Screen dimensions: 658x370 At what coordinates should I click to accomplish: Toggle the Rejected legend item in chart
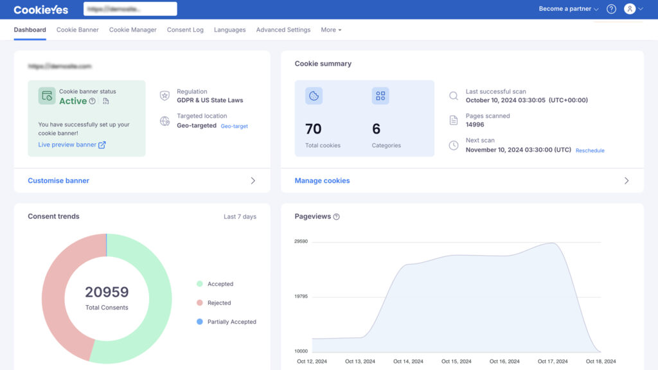[x=214, y=303]
